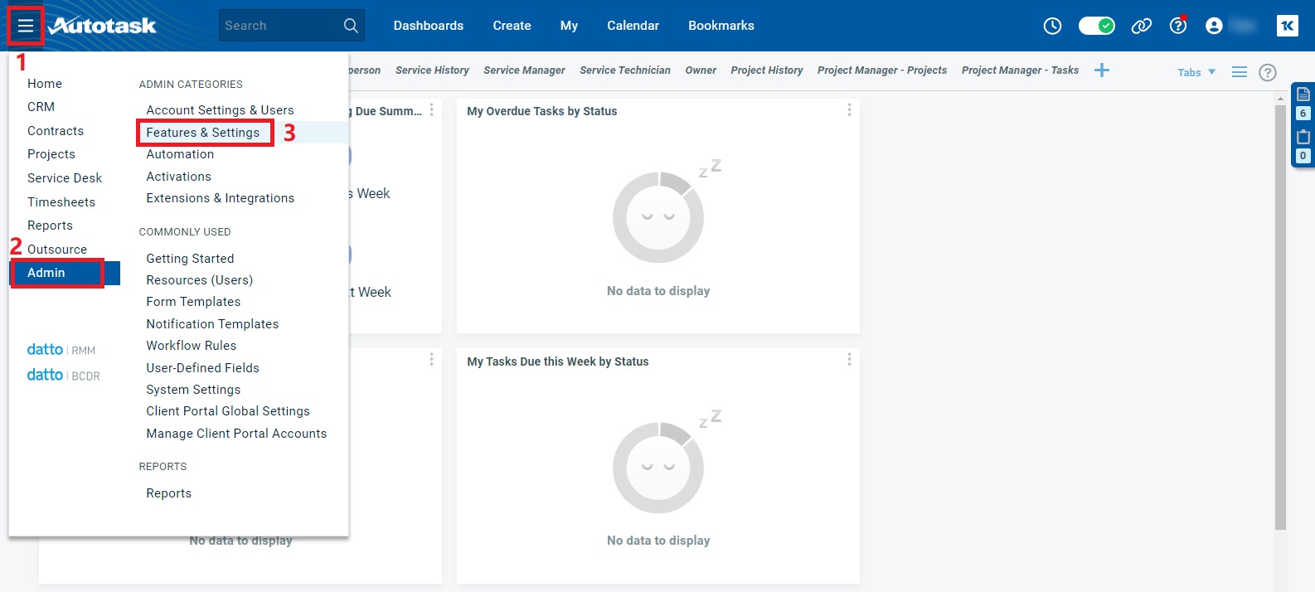Viewport: 1315px width, 592px height.
Task: Open My Overdue Tasks widget options menu
Action: 849,110
